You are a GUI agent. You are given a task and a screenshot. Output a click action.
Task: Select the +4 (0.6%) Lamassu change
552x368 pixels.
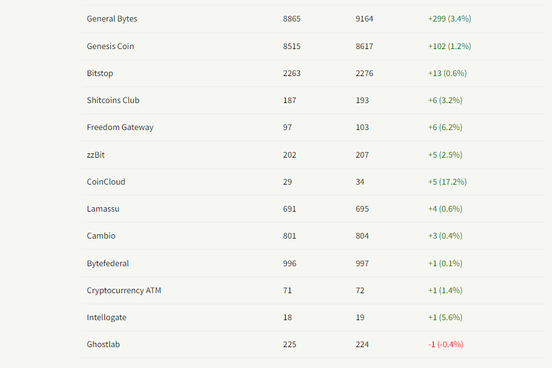pos(445,209)
